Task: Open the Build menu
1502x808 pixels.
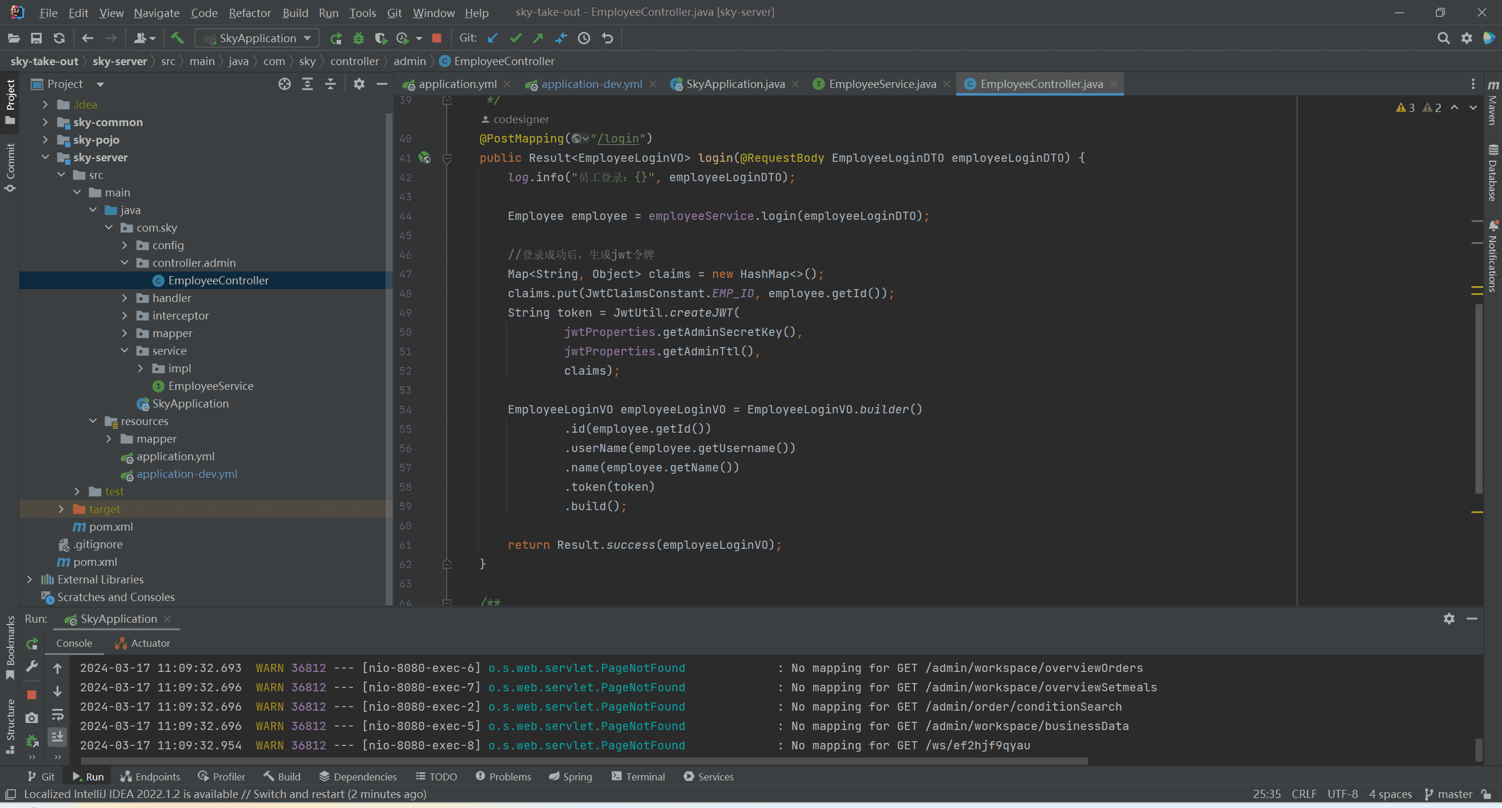Action: pos(295,12)
